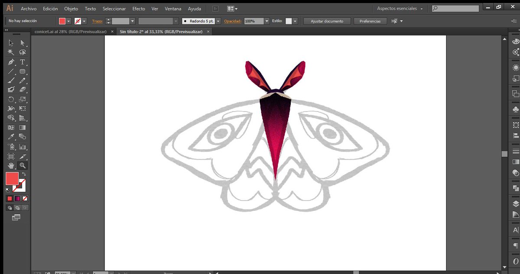Open the Archivo menu
520x274 pixels.
29,9
